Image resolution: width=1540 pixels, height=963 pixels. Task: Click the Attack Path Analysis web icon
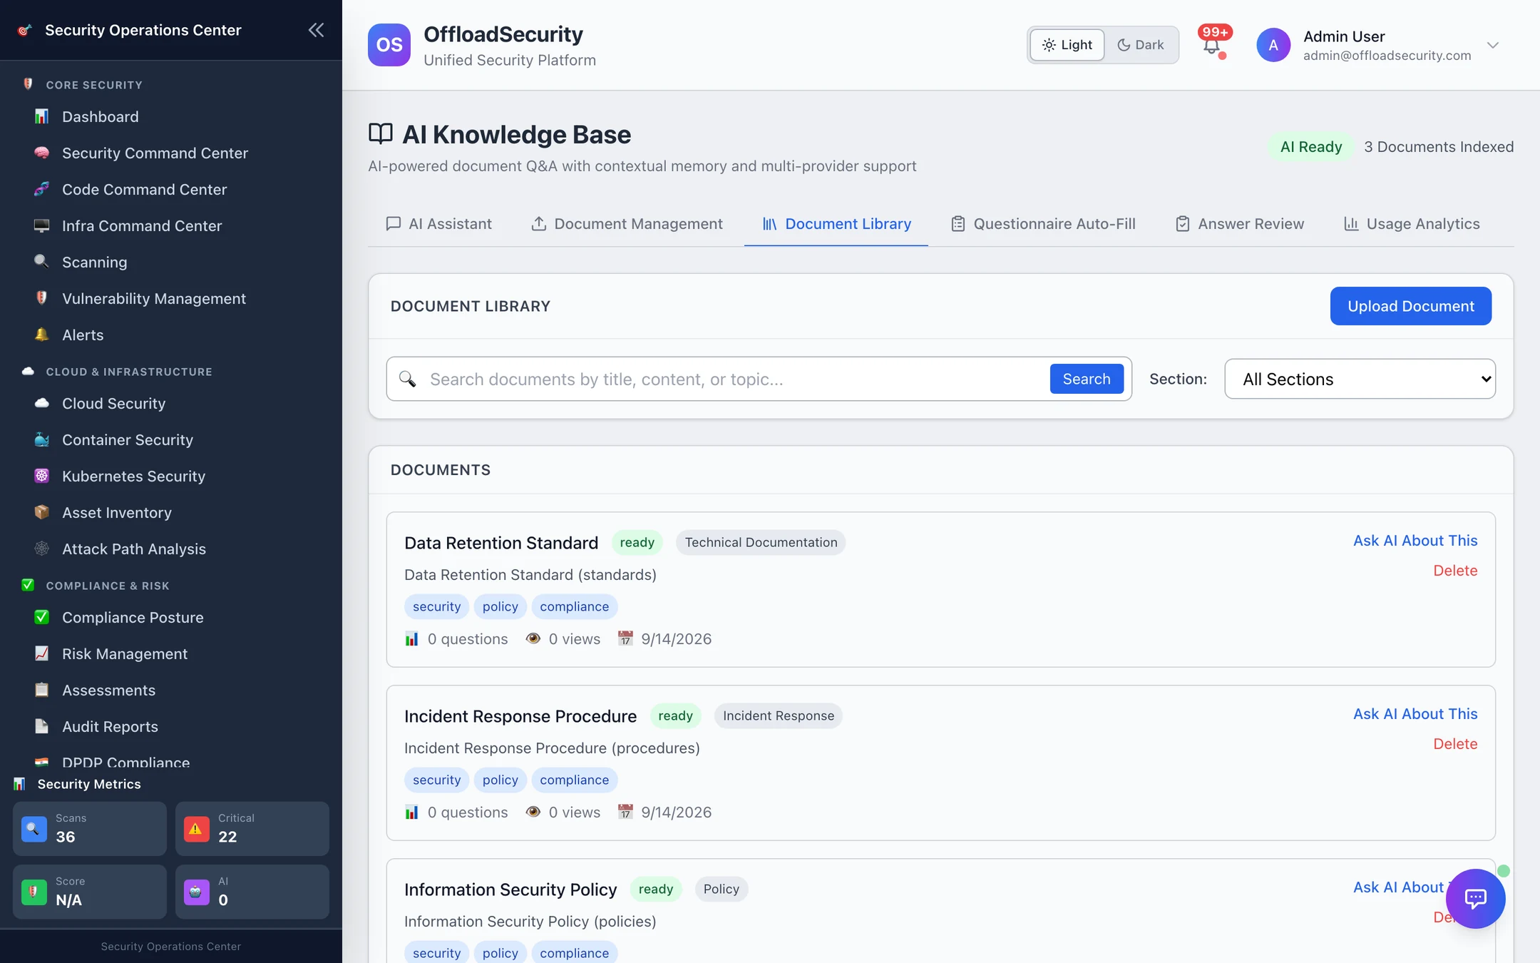tap(42, 549)
